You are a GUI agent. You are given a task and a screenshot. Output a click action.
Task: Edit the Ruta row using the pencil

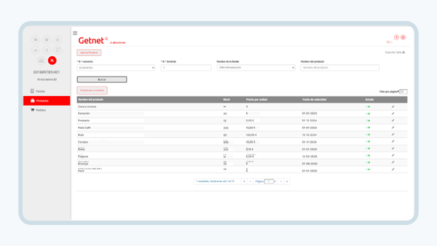pyautogui.click(x=393, y=135)
